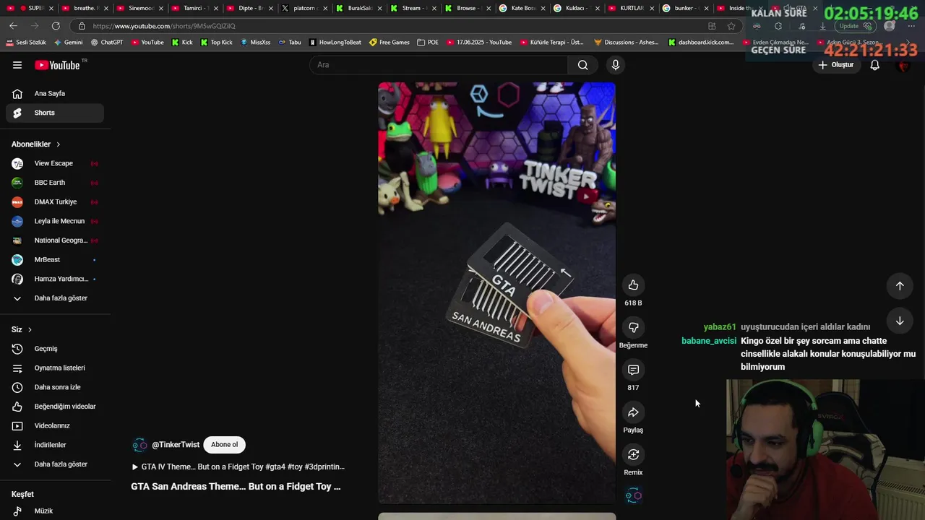Open İndirilenler downloads
Screen dimensions: 925x520
pyautogui.click(x=55, y=445)
